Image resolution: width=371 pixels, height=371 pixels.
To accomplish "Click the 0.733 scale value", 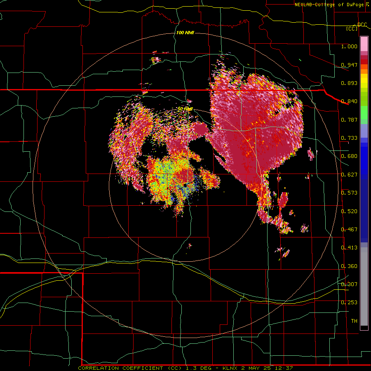I will [349, 138].
